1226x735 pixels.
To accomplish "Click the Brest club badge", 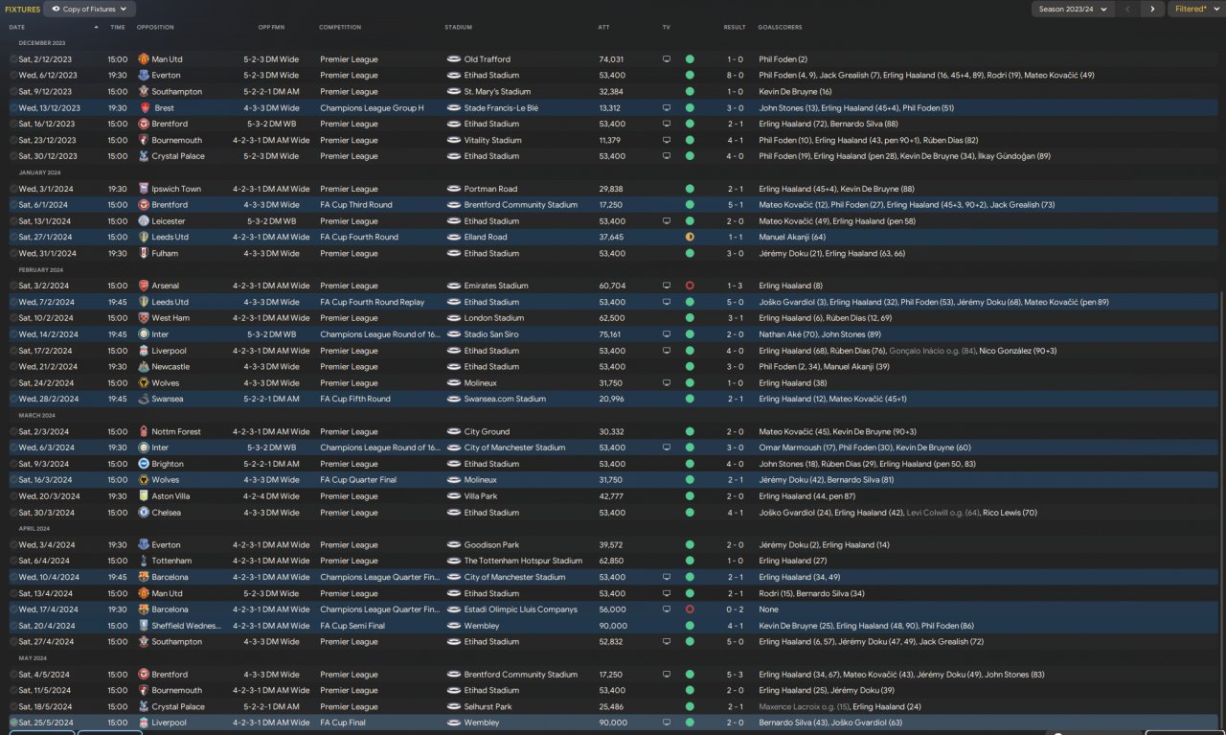I will [x=144, y=108].
